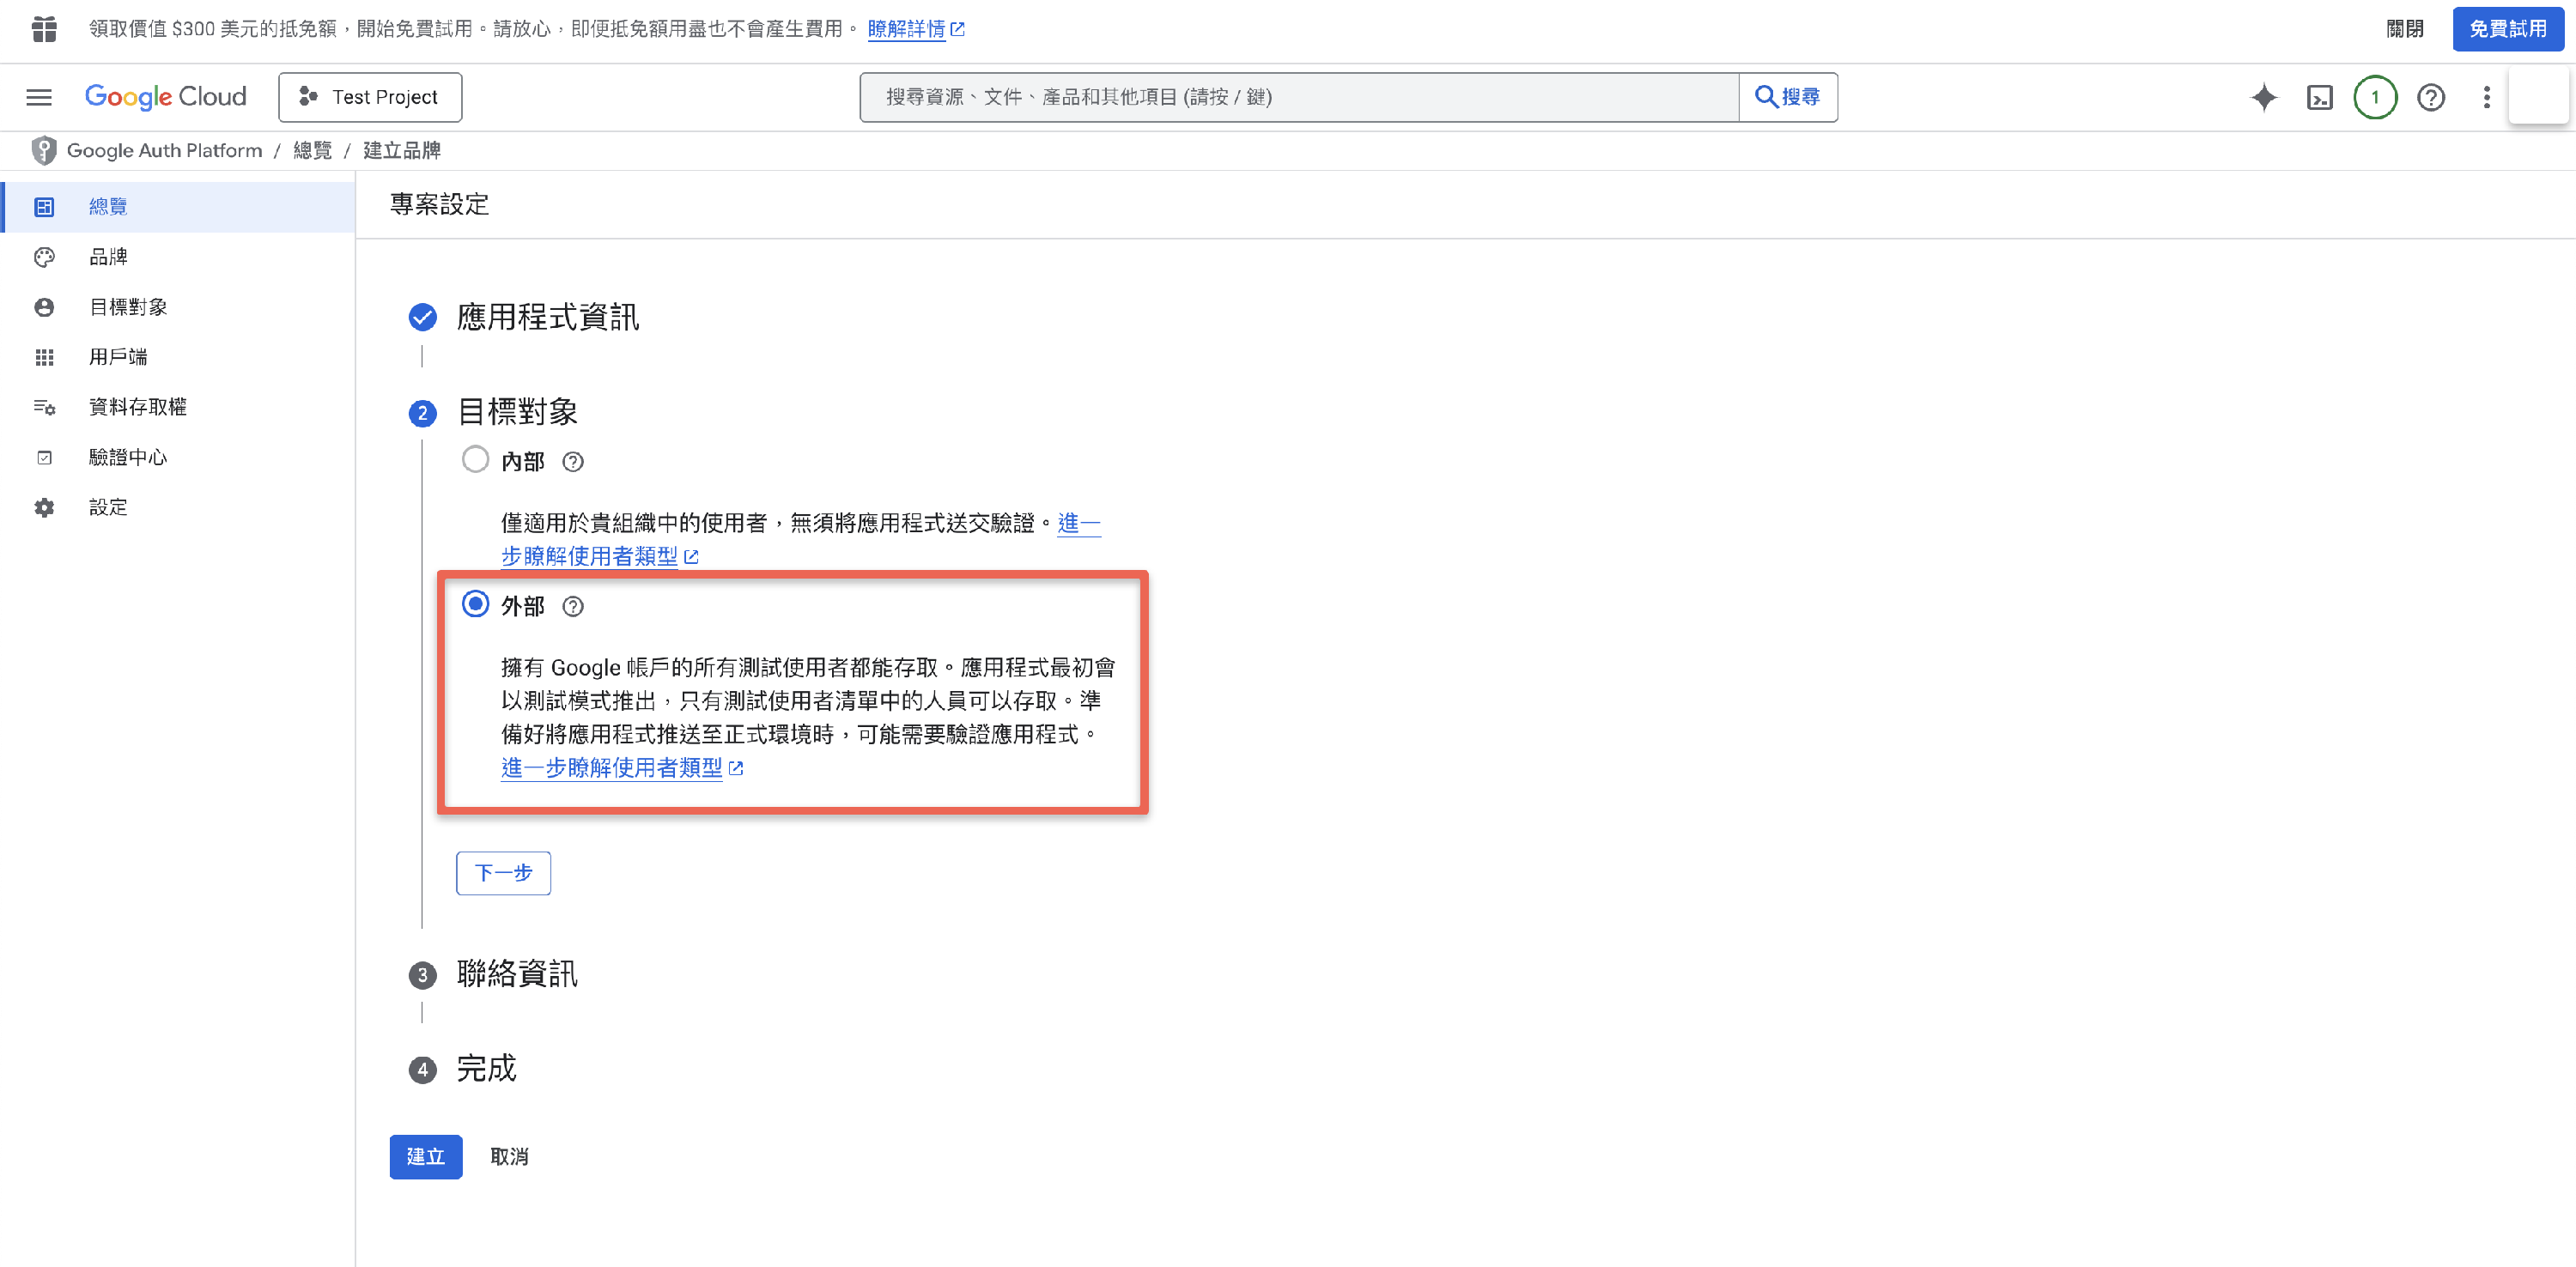
Task: Go to 資料存取權 sidebar item
Action: 137,407
